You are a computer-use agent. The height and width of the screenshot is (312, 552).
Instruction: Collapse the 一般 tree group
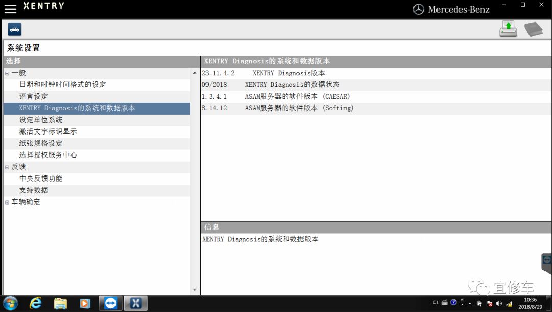pyautogui.click(x=7, y=73)
